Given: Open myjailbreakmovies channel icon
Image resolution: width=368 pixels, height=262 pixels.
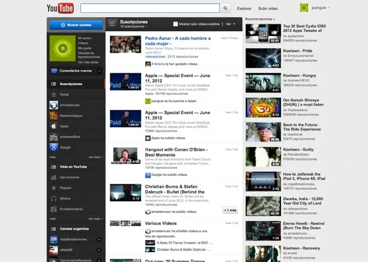Looking at the screenshot, I should coord(54,239).
